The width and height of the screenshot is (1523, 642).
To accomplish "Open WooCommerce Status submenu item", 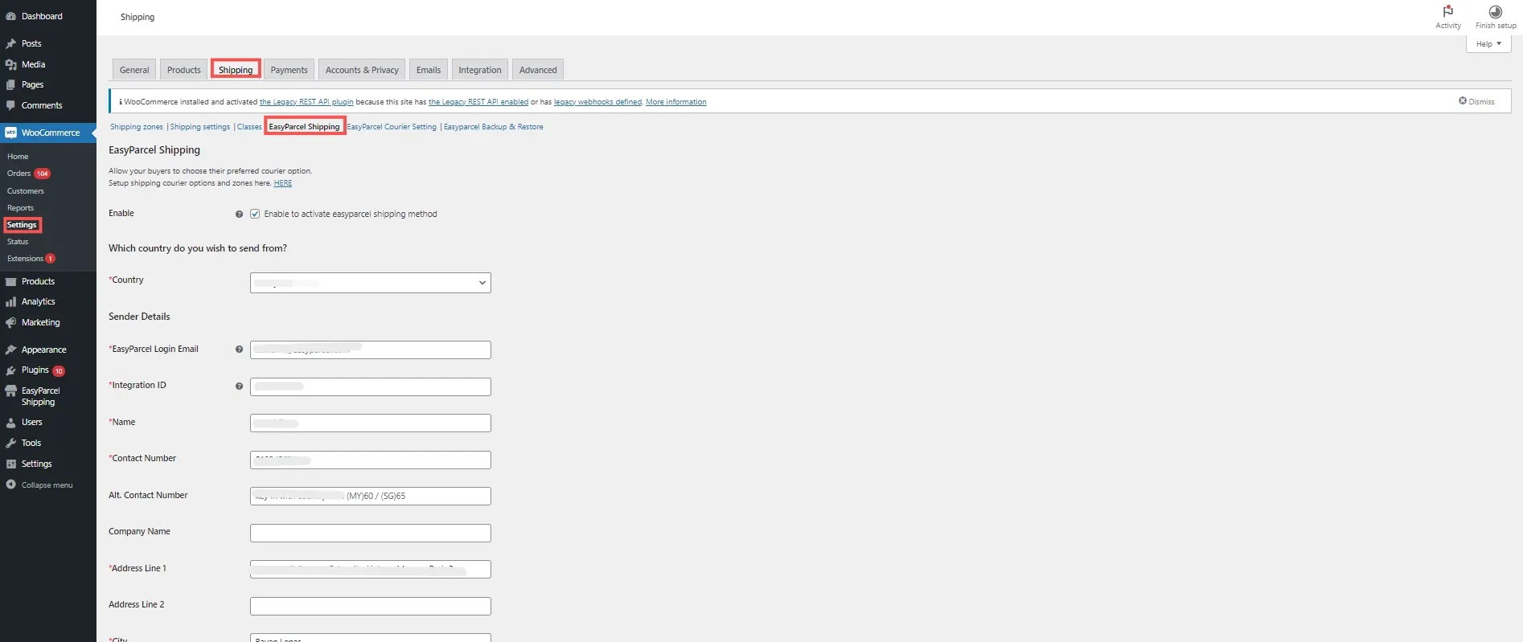I will point(18,242).
